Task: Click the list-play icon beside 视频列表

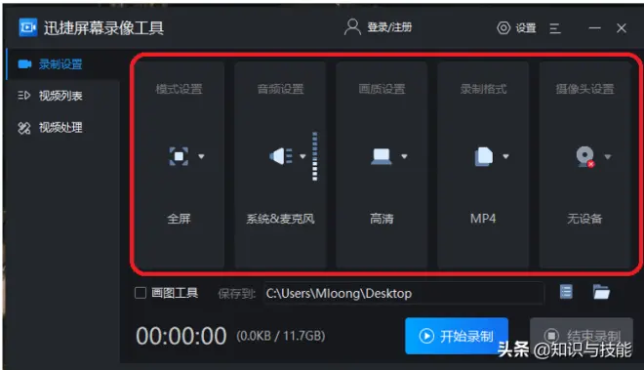Action: pos(24,96)
